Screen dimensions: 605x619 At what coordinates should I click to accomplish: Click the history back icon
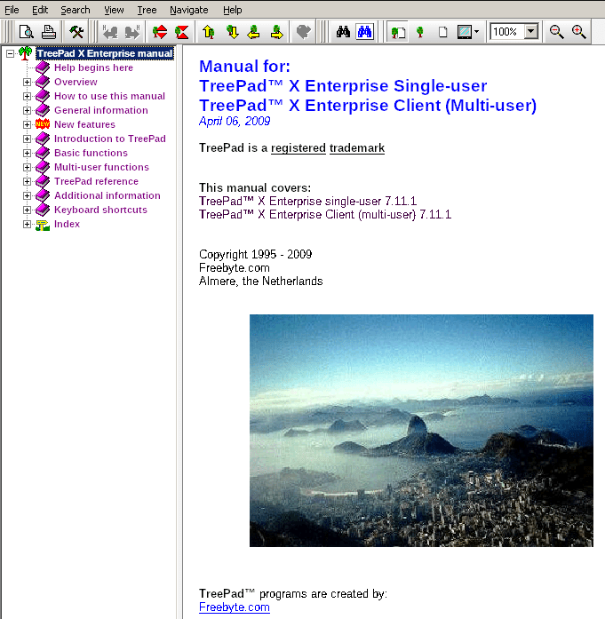click(x=110, y=32)
